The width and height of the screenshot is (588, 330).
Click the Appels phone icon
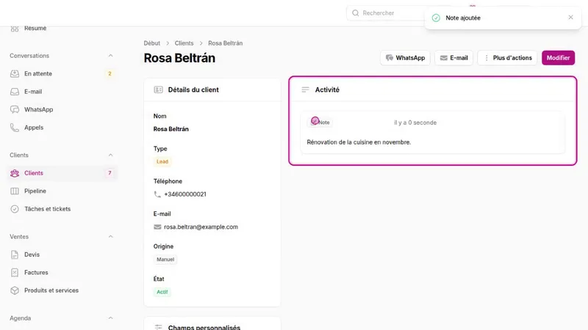tap(15, 128)
